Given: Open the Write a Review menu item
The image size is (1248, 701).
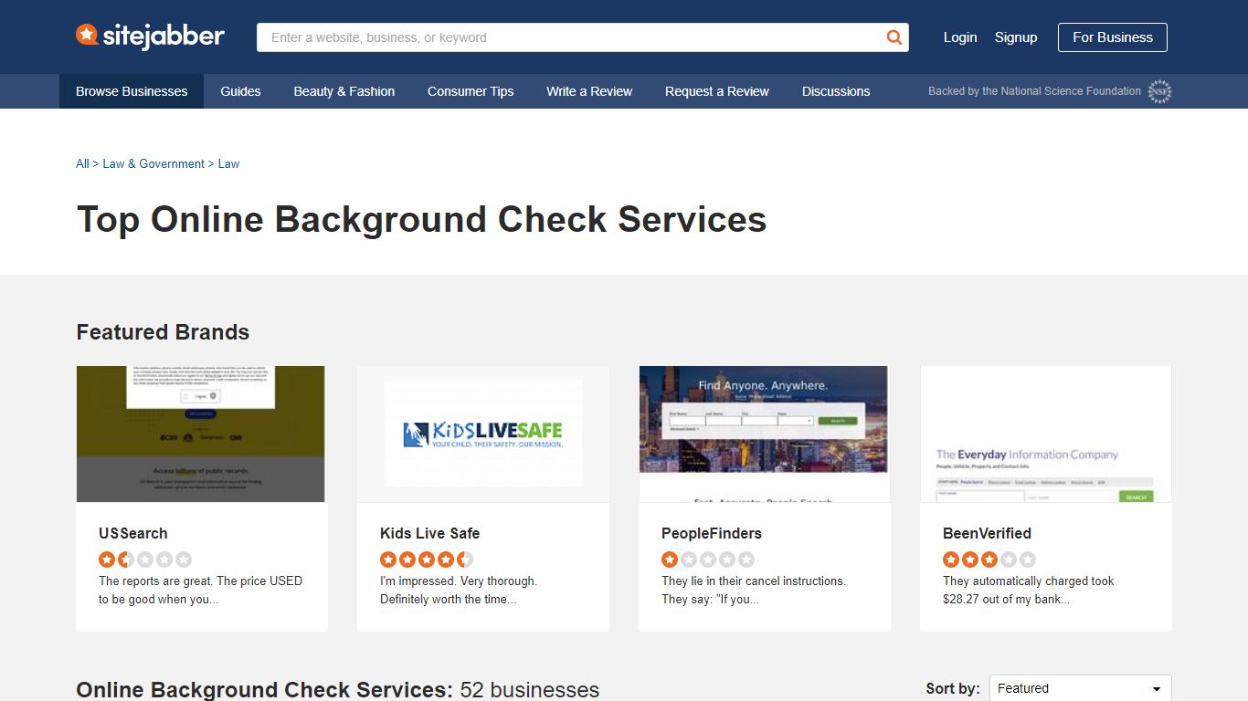Looking at the screenshot, I should pyautogui.click(x=589, y=91).
